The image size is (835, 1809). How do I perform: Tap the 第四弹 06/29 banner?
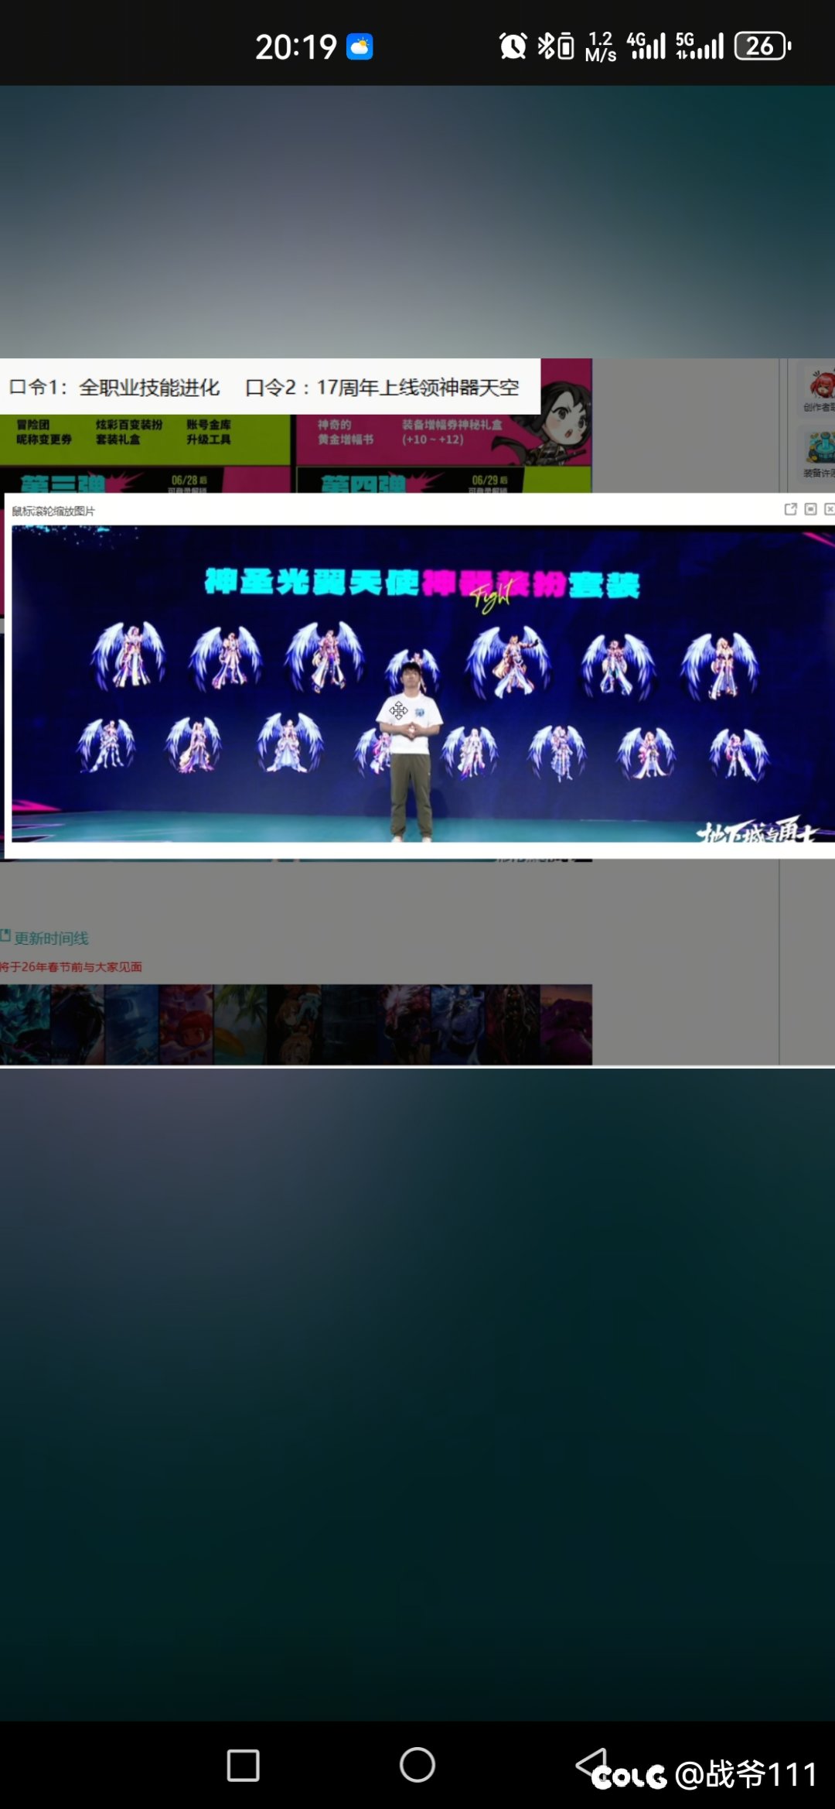444,480
